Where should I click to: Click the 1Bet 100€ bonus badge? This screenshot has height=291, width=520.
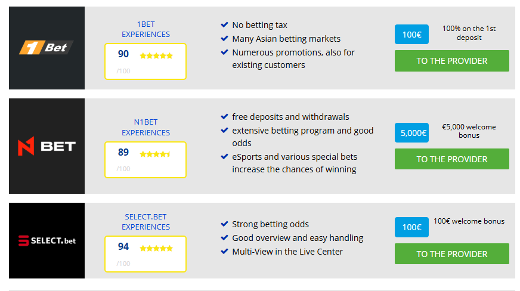click(x=411, y=35)
